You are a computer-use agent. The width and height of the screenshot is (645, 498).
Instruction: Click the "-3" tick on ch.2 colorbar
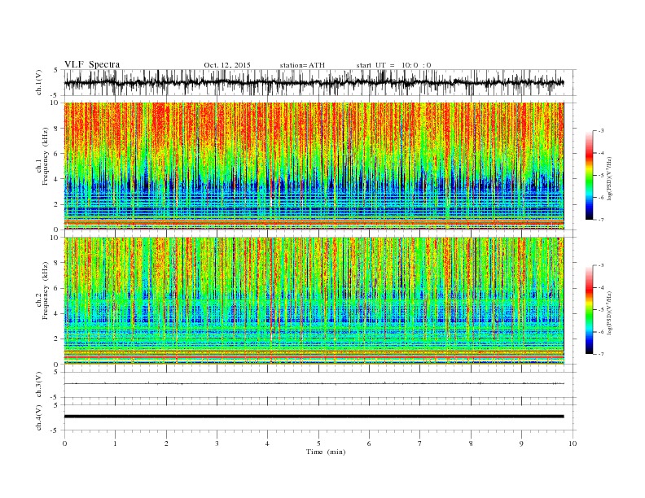coord(601,265)
